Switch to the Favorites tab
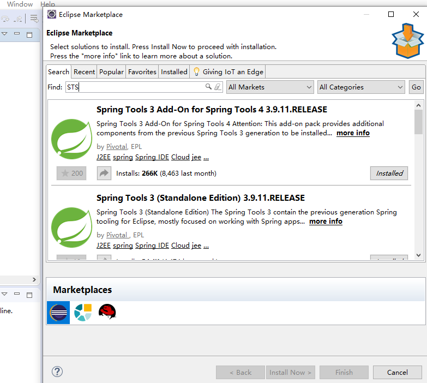The image size is (427, 383). click(x=142, y=72)
